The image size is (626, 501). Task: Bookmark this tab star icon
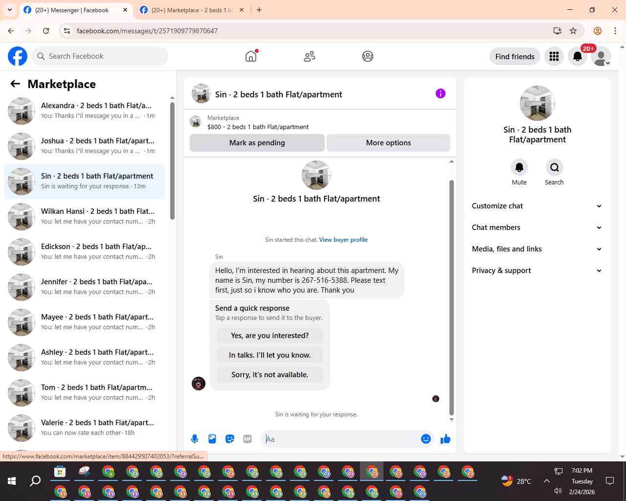[x=573, y=31]
